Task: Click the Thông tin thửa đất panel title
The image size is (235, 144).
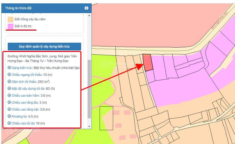Action: pos(18,8)
